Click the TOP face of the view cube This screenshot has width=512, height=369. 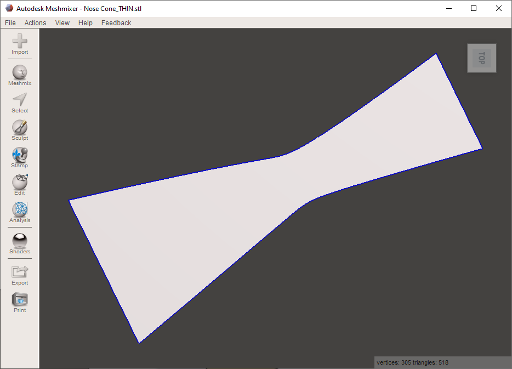coord(482,58)
